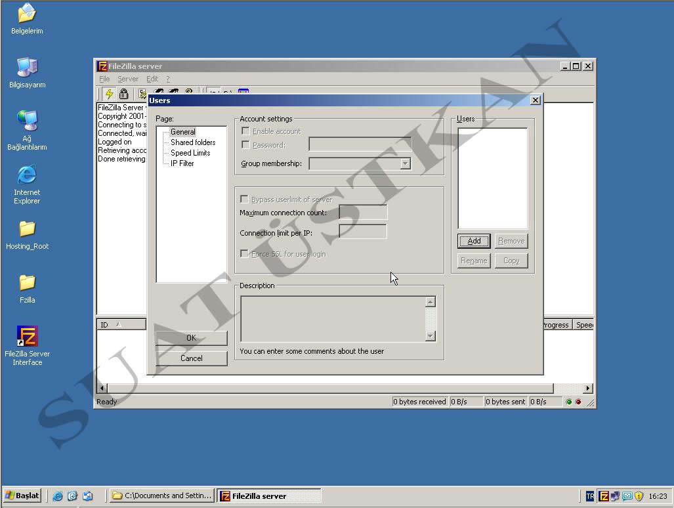
Task: Click the Connection limit per IP field
Action: pos(363,232)
